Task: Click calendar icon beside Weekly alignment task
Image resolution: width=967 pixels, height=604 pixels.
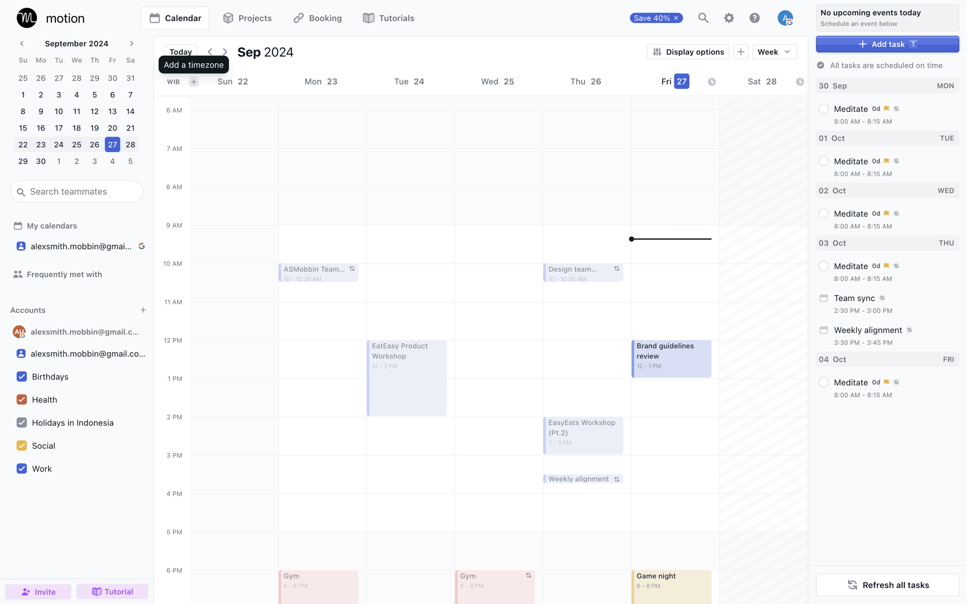Action: coord(823,330)
